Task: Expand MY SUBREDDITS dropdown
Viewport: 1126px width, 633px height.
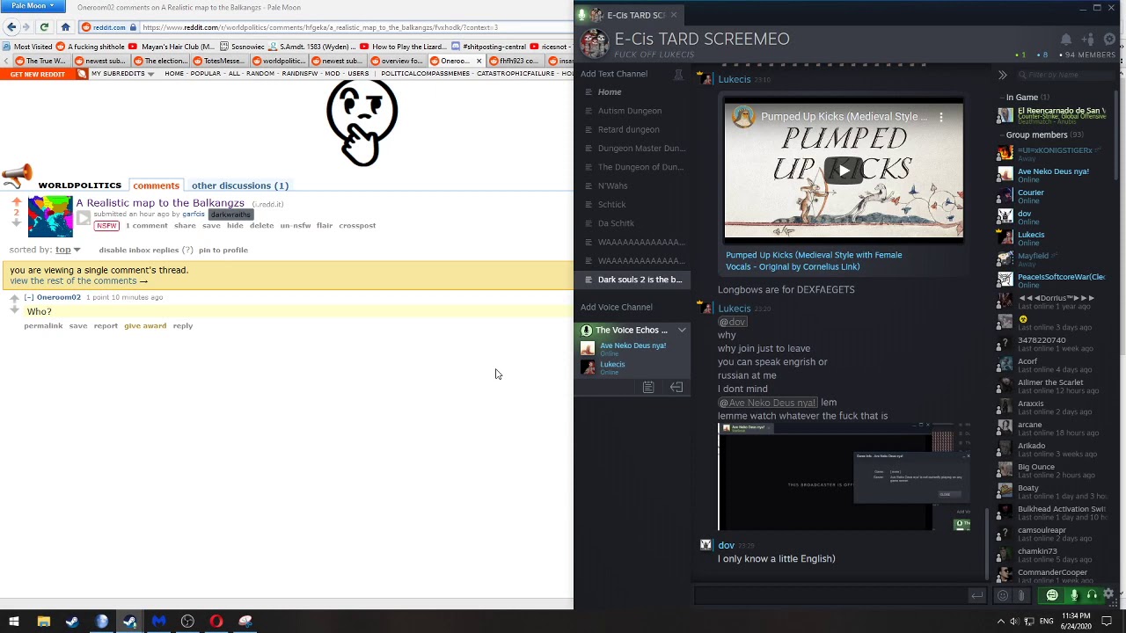Action: tap(122, 74)
